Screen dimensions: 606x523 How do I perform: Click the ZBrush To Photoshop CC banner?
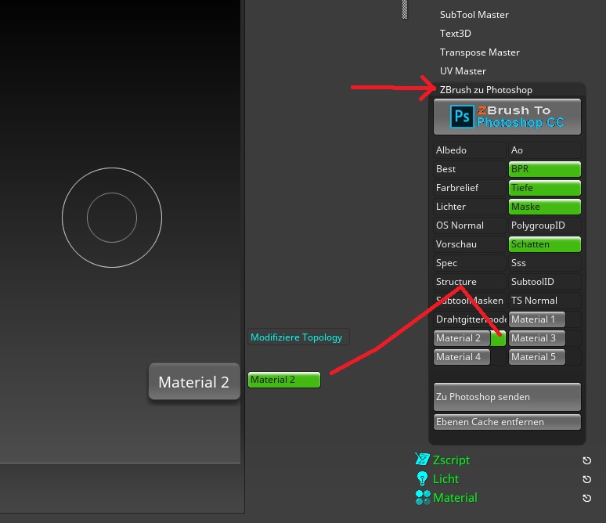point(507,117)
